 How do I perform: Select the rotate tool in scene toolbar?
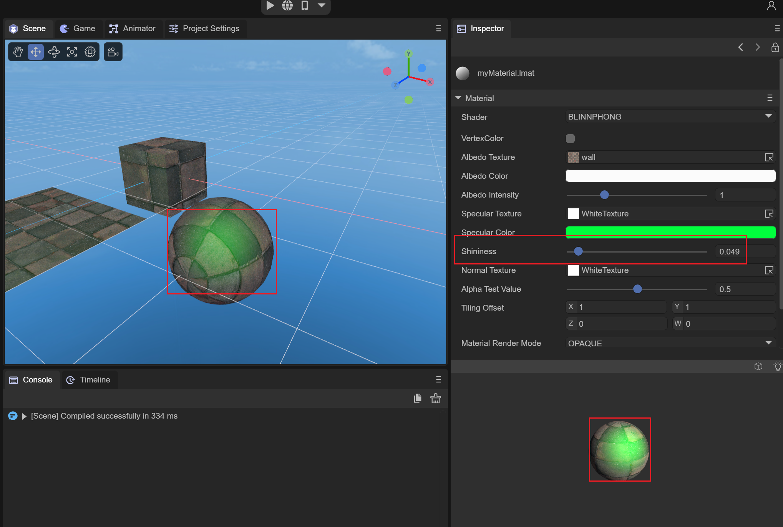tap(54, 52)
